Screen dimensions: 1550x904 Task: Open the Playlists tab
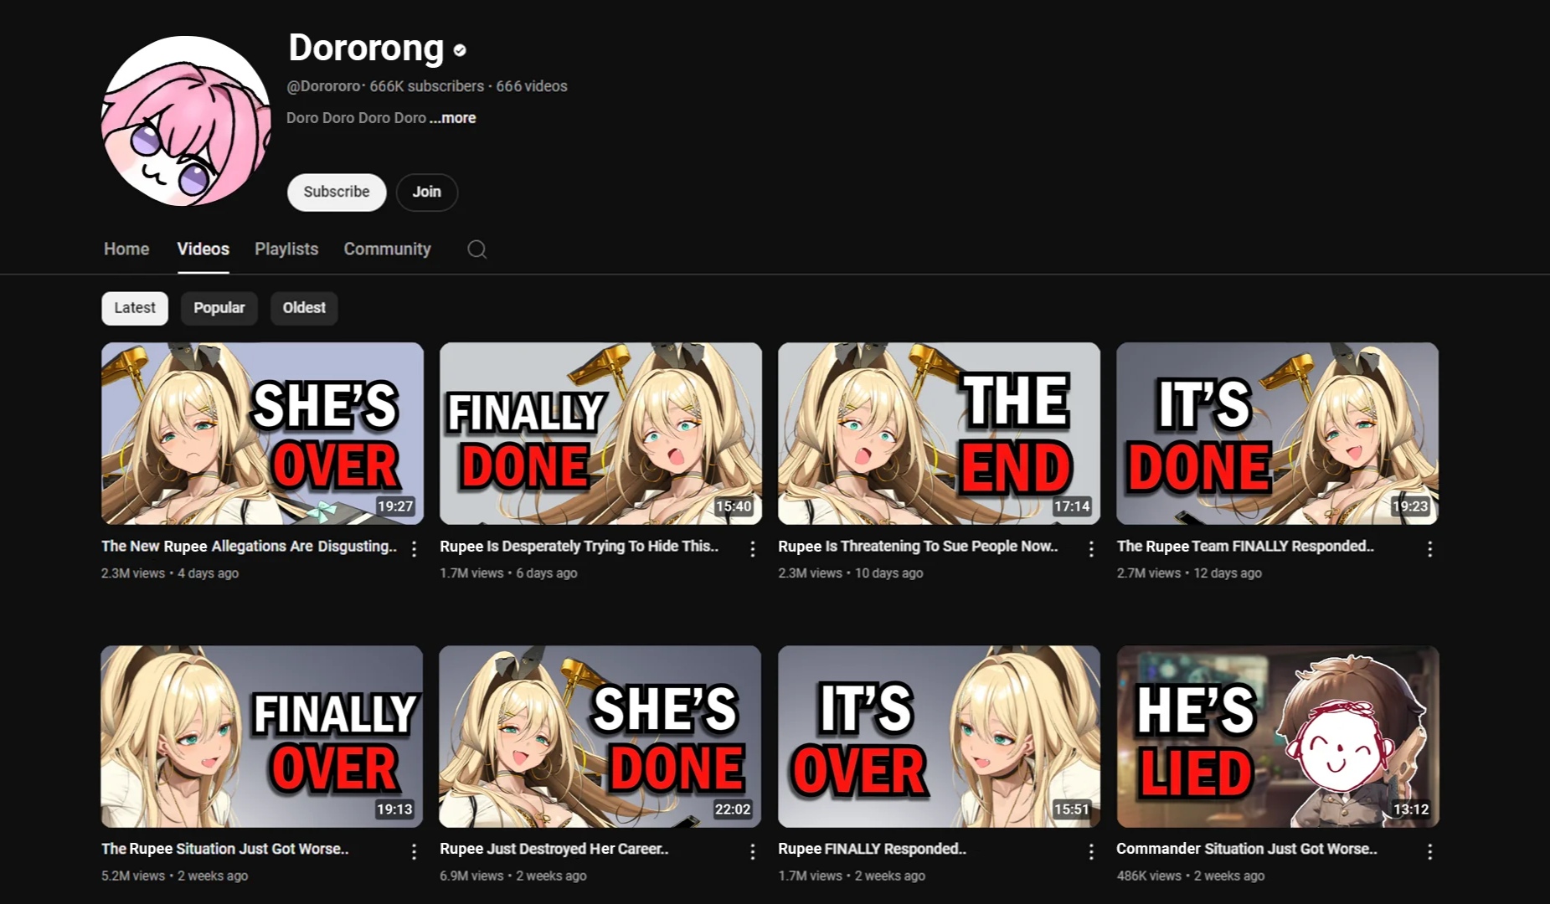pos(286,249)
